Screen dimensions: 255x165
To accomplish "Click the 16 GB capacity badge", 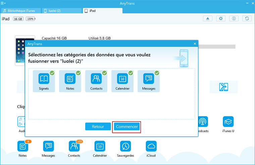I will click(x=18, y=19).
